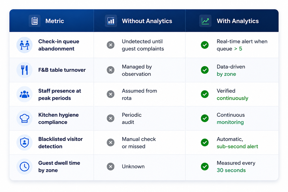The image size is (288, 192).
Task: Click 'Check-in queue abandonment' metric label
Action: pyautogui.click(x=59, y=45)
